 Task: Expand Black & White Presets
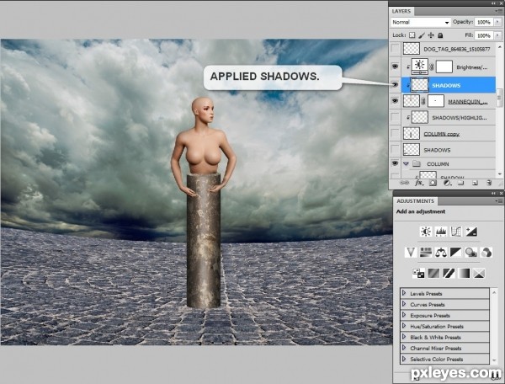[x=404, y=337]
